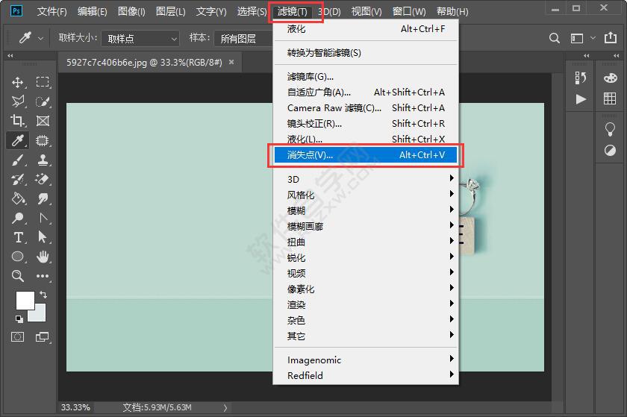
Task: Choose 转换为智能滤镜(S)
Action: coord(366,52)
